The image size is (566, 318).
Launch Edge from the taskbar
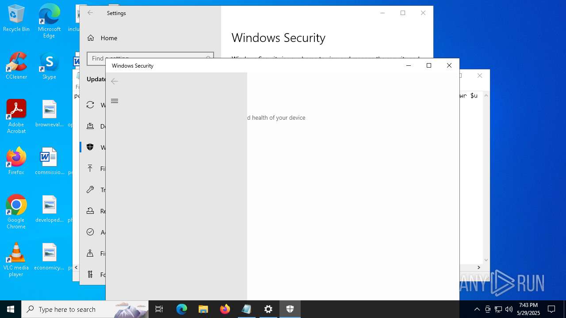point(182,309)
